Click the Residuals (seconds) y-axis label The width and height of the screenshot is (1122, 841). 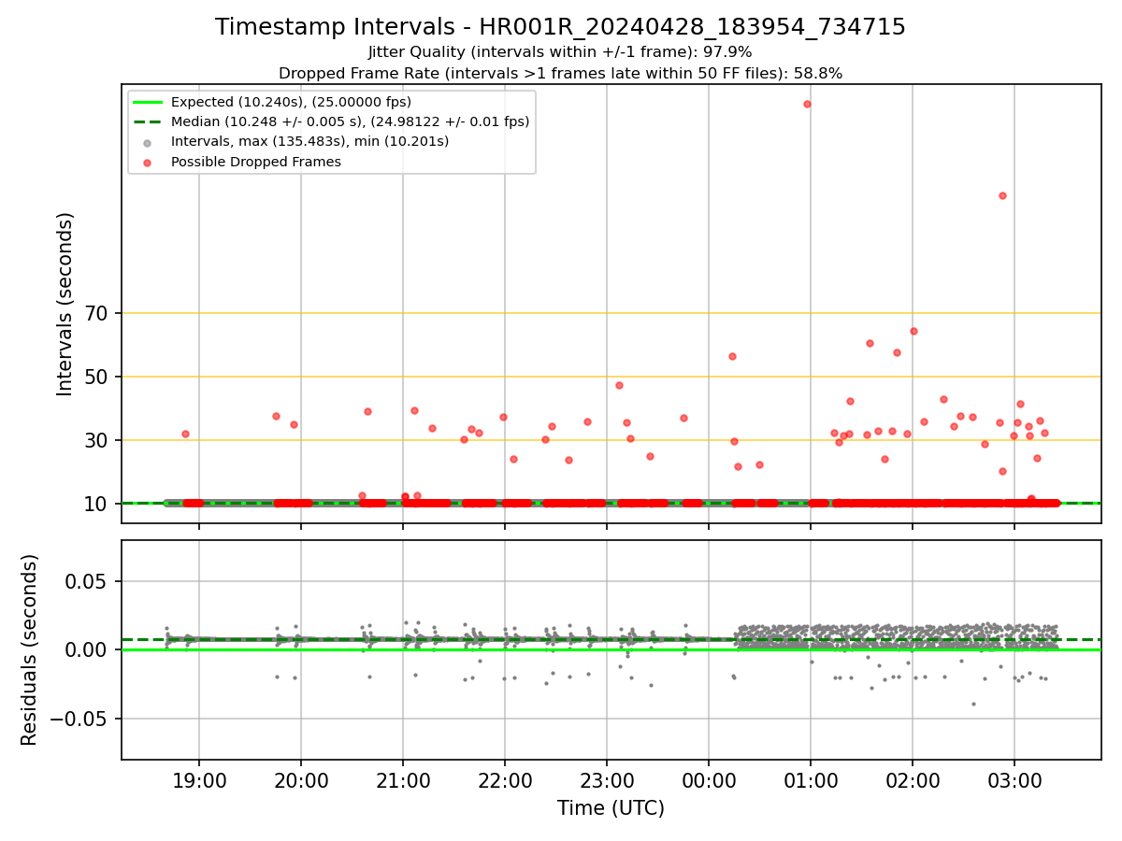30,649
